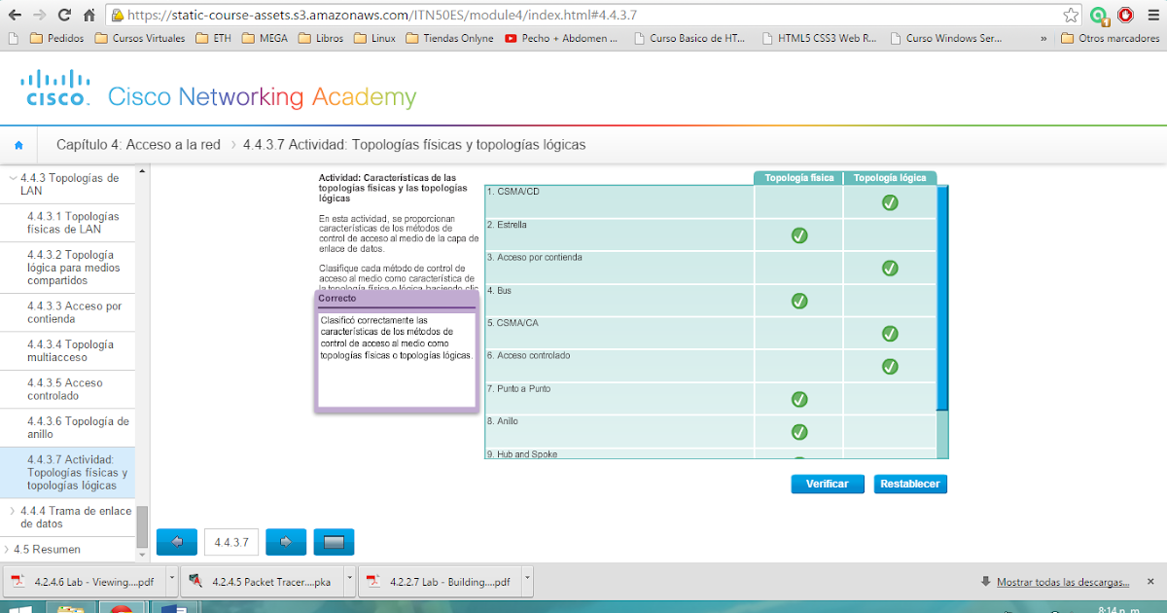Image resolution: width=1167 pixels, height=613 pixels.
Task: Collapse the 4.4.3 Topologías de LAN section
Action: (x=14, y=177)
